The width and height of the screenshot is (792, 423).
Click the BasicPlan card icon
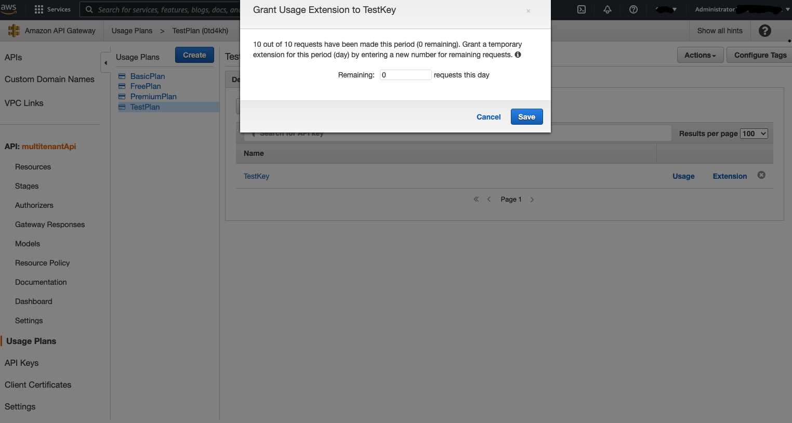(122, 76)
